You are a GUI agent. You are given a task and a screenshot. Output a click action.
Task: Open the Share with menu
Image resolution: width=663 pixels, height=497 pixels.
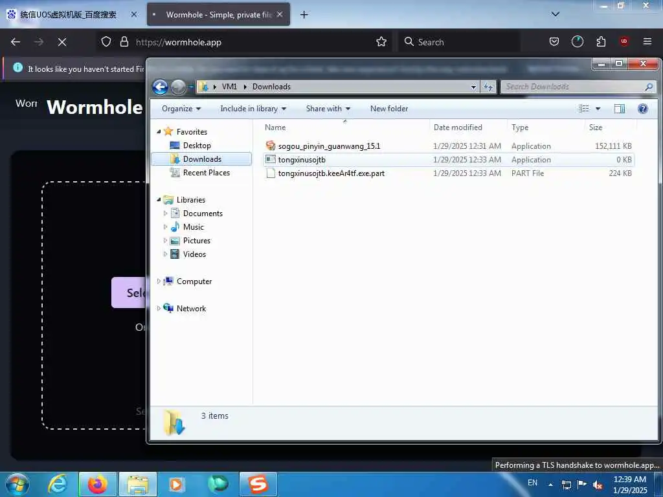click(x=328, y=109)
